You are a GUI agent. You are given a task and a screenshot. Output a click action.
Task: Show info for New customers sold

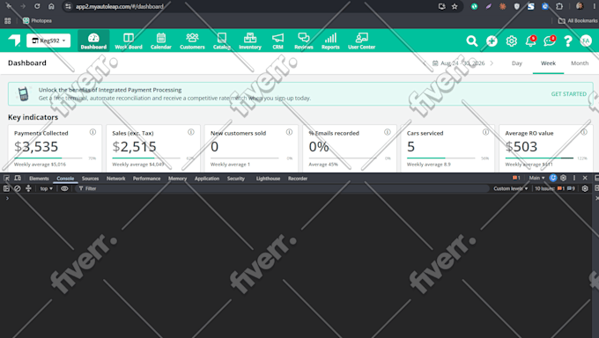(289, 132)
